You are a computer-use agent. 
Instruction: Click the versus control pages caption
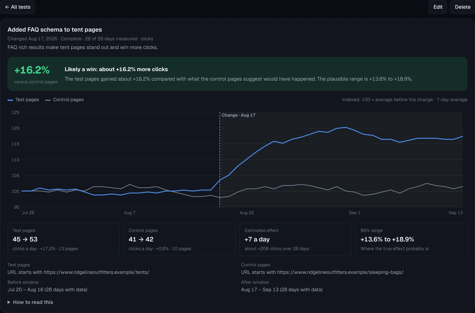(36, 82)
